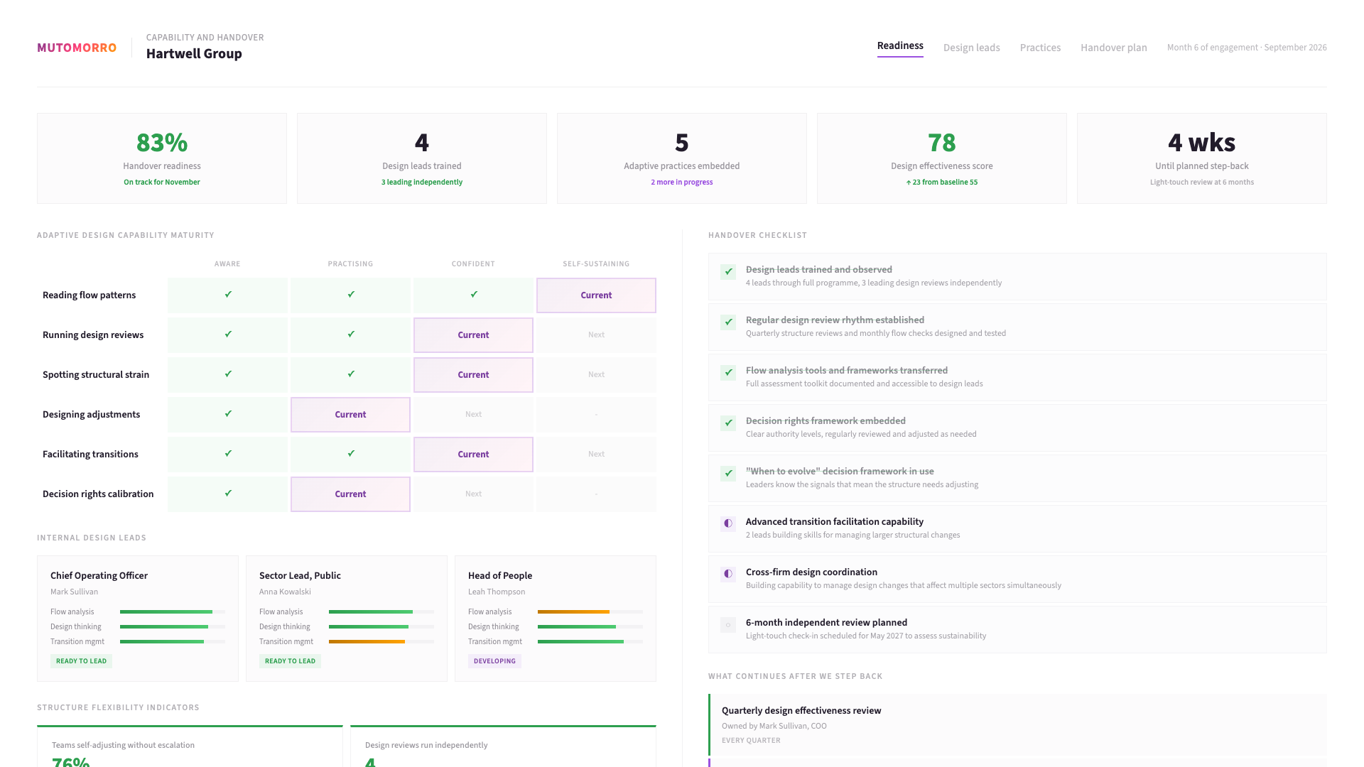Click Facilitating transitions Practising checkmark
This screenshot has width=1364, height=767.
(351, 454)
